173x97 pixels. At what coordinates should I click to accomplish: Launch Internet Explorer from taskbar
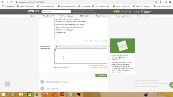[13, 94]
